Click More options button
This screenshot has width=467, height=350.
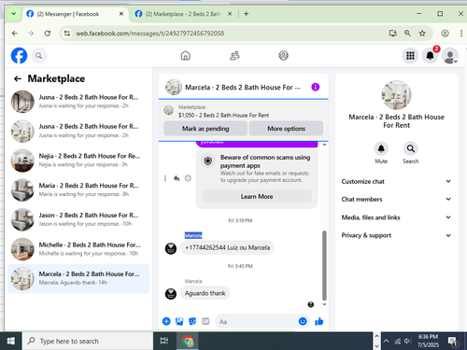click(x=286, y=129)
